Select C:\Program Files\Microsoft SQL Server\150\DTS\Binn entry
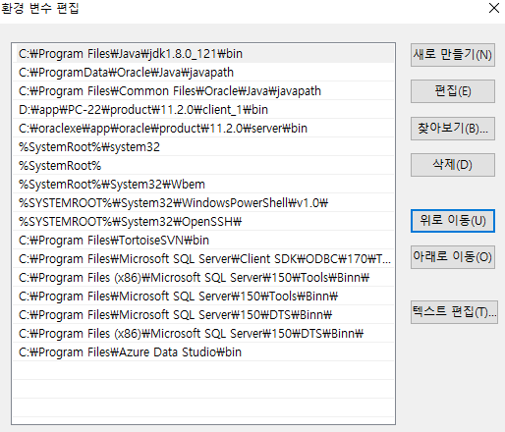 [203, 315]
